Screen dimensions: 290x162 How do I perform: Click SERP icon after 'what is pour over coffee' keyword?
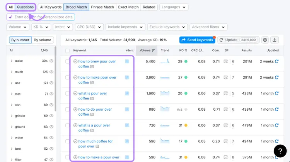click(x=92, y=98)
